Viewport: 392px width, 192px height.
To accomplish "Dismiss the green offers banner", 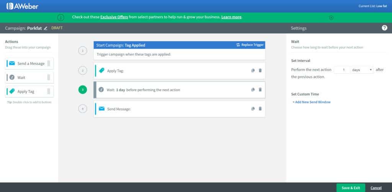I will (331, 18).
